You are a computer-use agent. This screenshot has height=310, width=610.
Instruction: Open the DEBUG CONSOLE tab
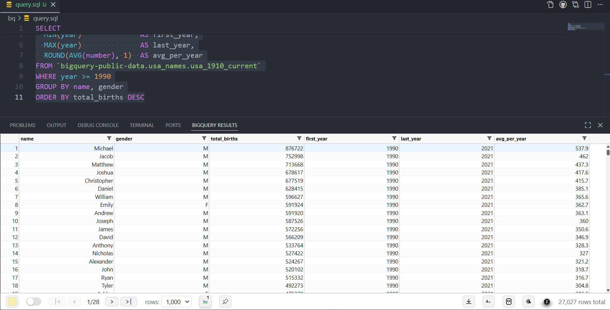[x=98, y=125]
